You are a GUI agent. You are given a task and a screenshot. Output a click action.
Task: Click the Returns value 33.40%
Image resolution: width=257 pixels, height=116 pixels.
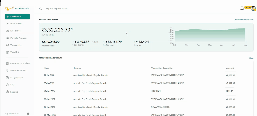tap(143, 42)
